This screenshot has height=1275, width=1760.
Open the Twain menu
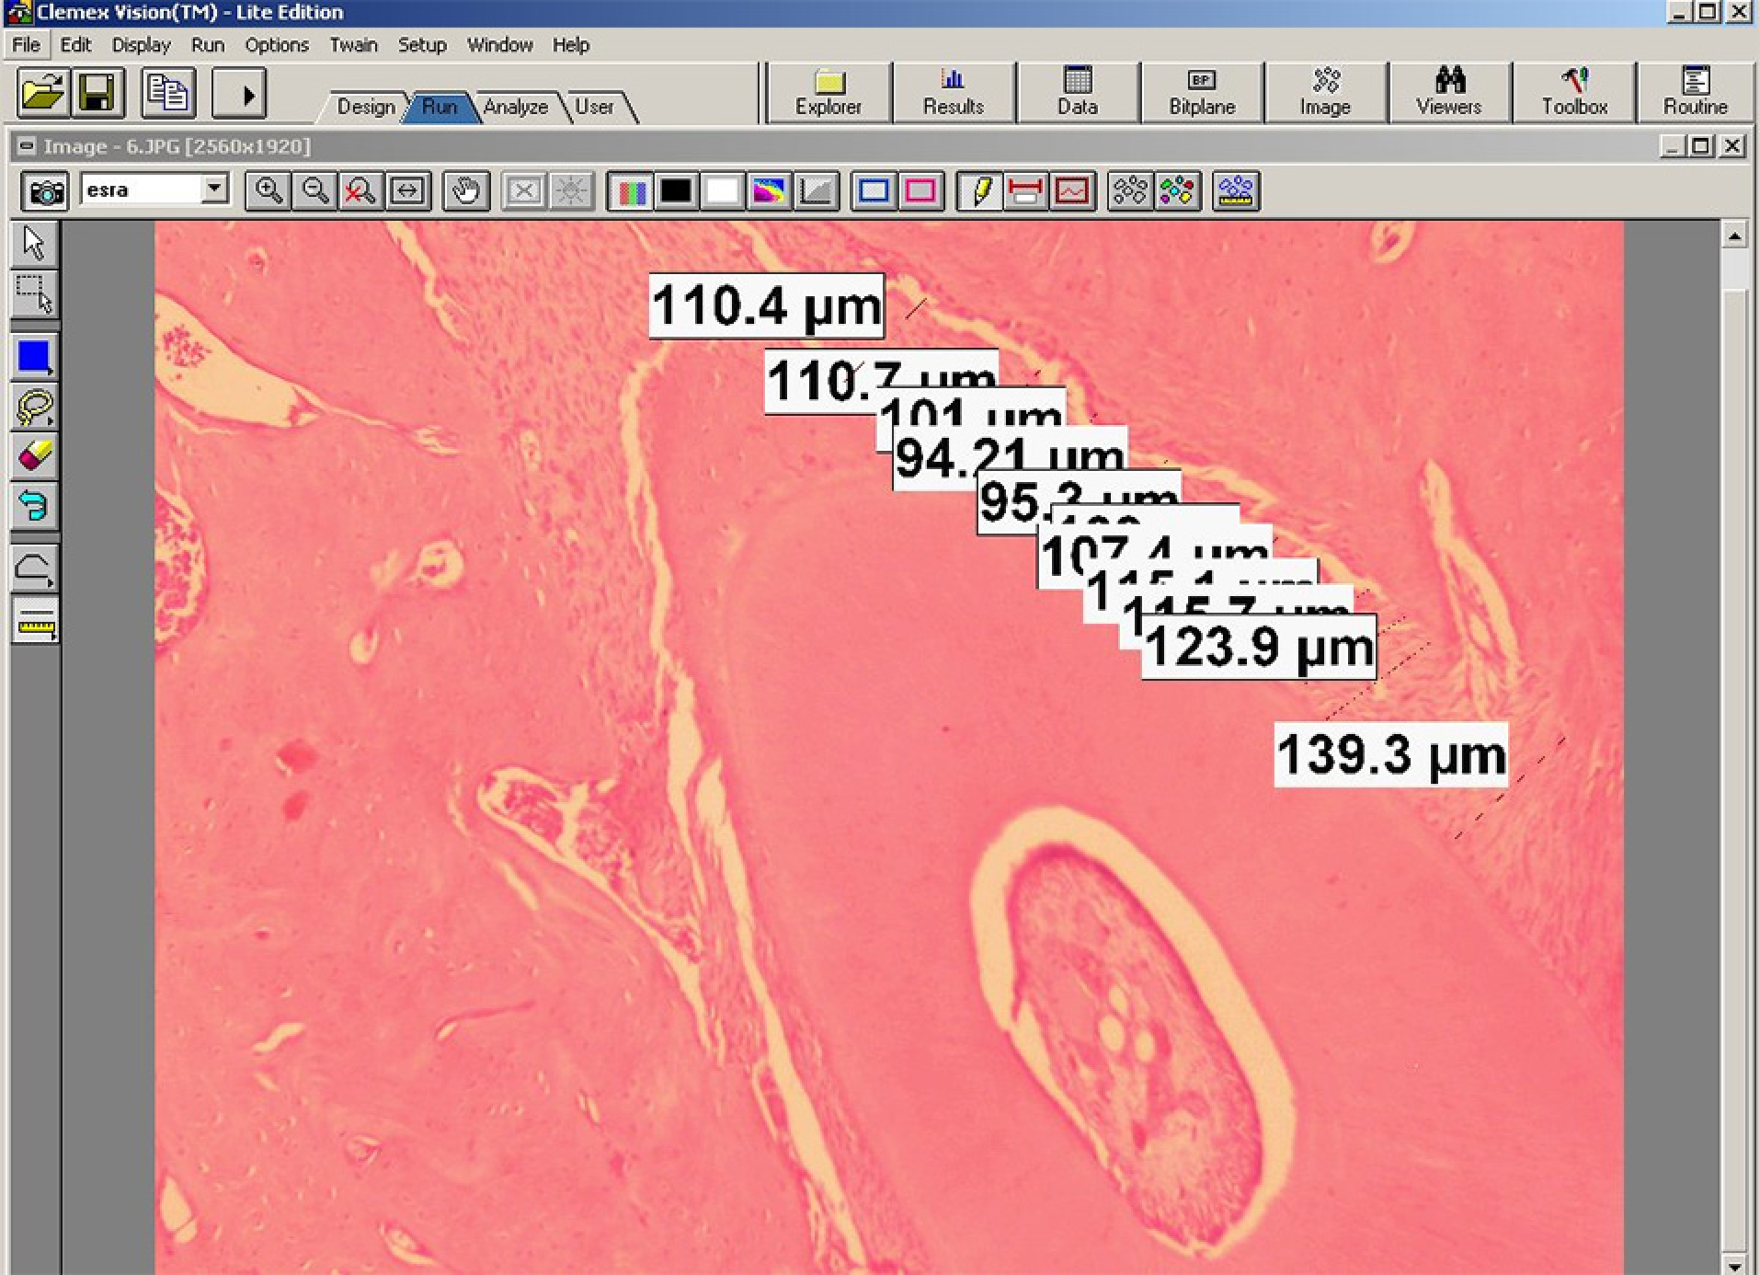pyautogui.click(x=353, y=45)
